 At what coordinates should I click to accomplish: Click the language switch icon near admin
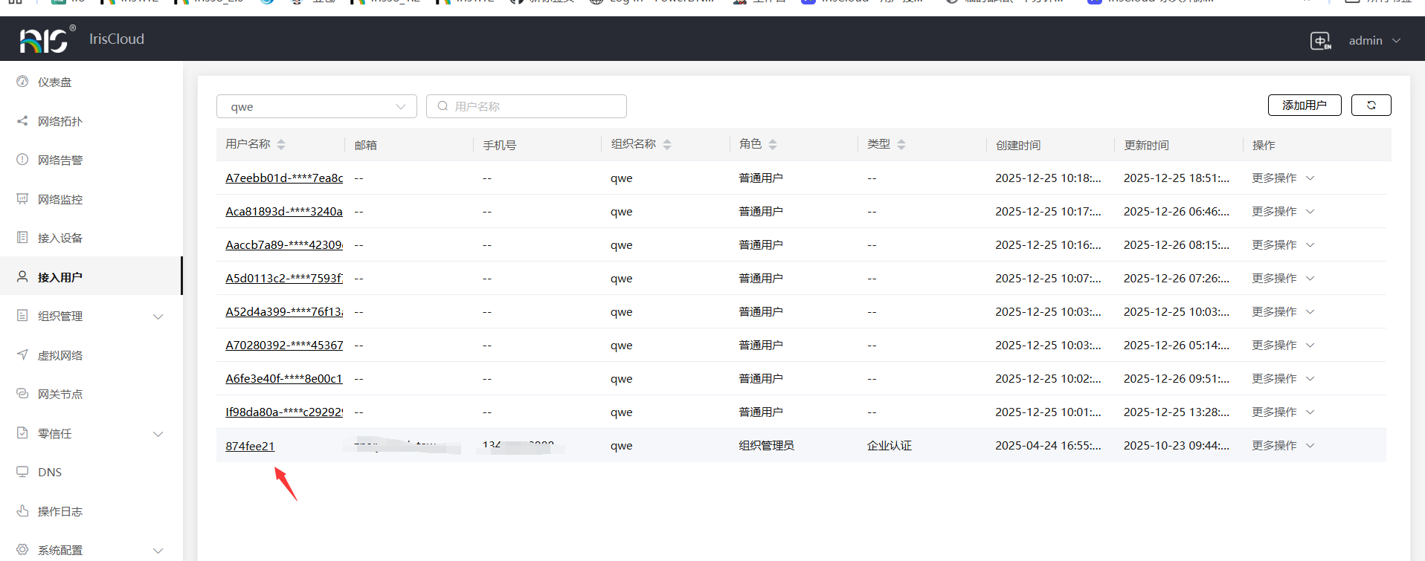(1321, 41)
